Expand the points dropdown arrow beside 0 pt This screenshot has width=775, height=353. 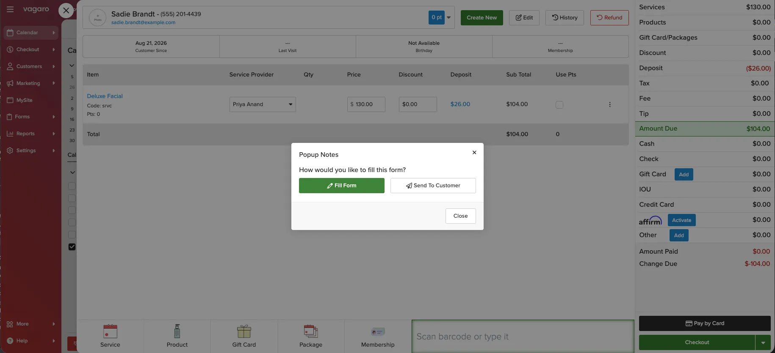[x=449, y=18]
